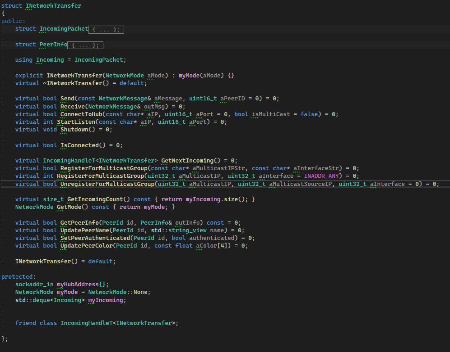
Task: Expand the collapsed IncomingPacket struct block
Action: (x=106, y=29)
